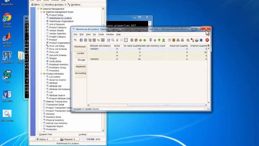This screenshot has height=146, width=259.
Task: Open the Go menu
Action: click(x=94, y=34)
